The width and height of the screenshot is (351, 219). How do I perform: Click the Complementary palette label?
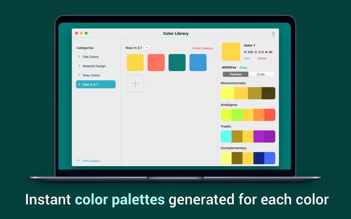234,148
